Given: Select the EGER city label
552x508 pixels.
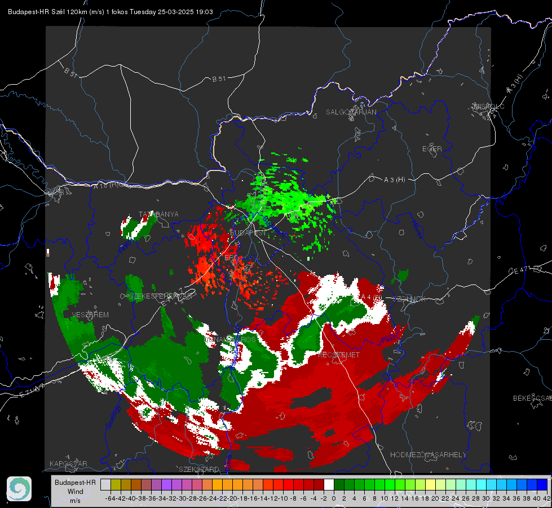Looking at the screenshot, I should pos(432,149).
